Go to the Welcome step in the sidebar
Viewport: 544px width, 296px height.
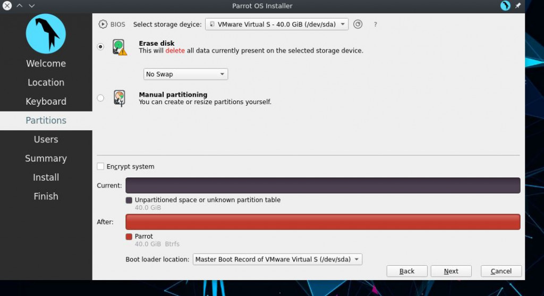click(x=46, y=63)
